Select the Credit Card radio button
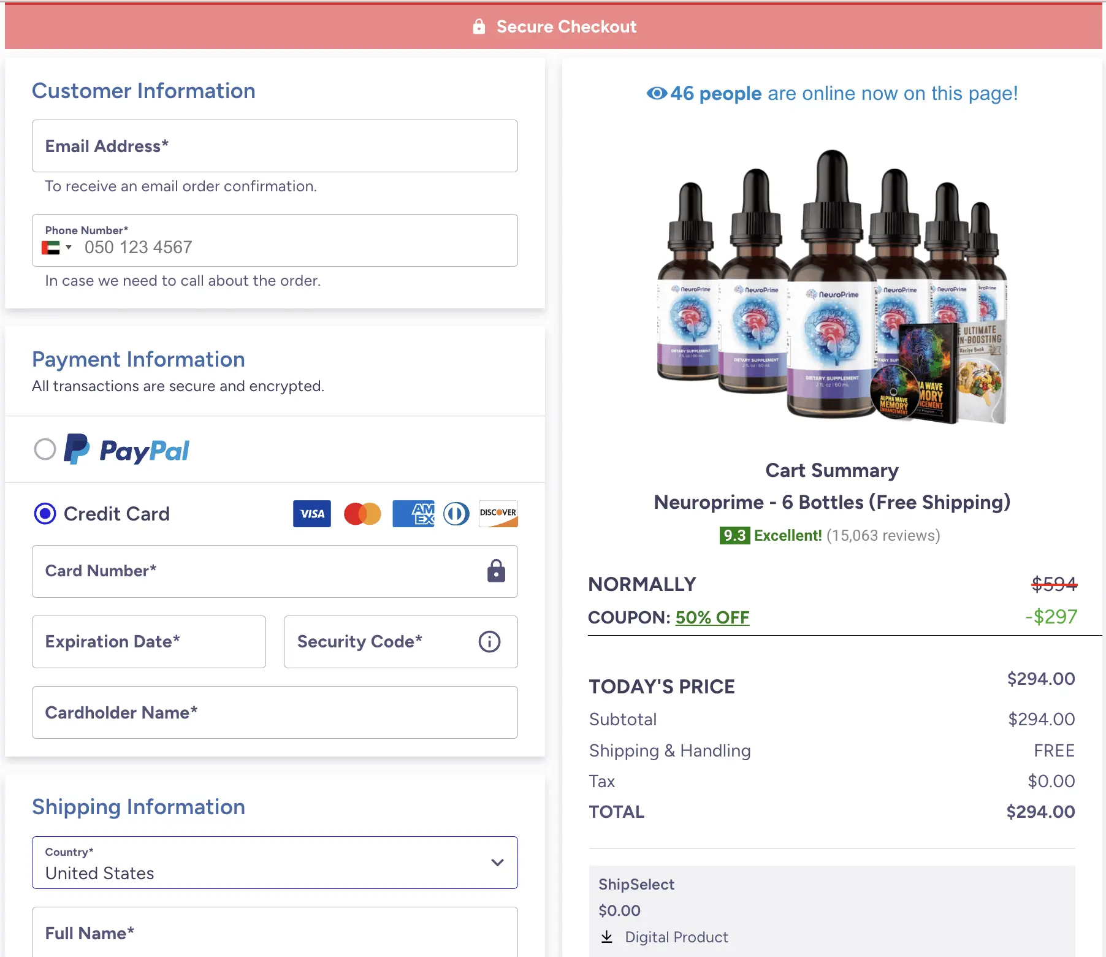1106x957 pixels. pyautogui.click(x=45, y=514)
